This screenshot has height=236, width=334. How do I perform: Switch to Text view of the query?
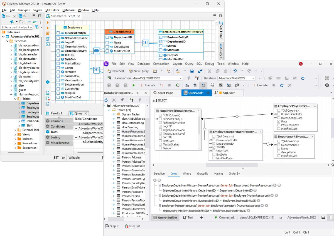pyautogui.click(x=188, y=217)
